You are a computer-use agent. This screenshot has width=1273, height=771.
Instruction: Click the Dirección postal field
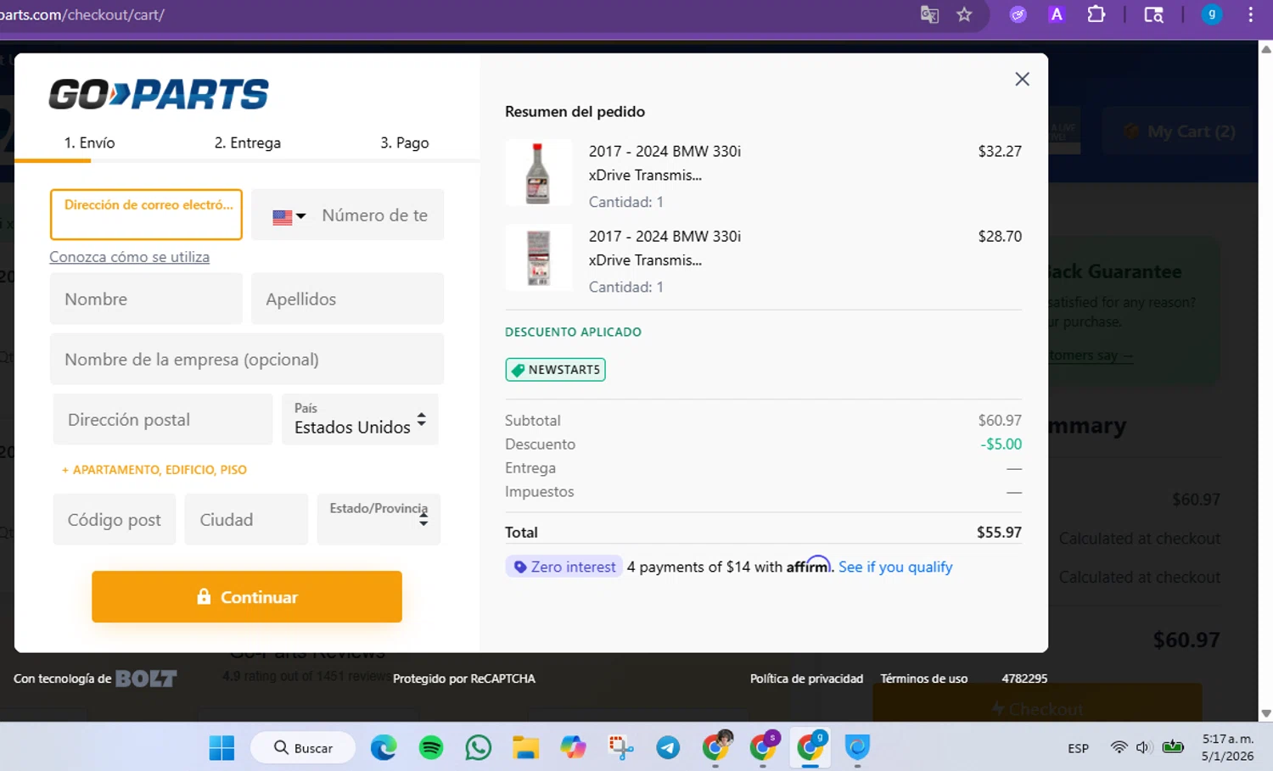[x=163, y=419]
